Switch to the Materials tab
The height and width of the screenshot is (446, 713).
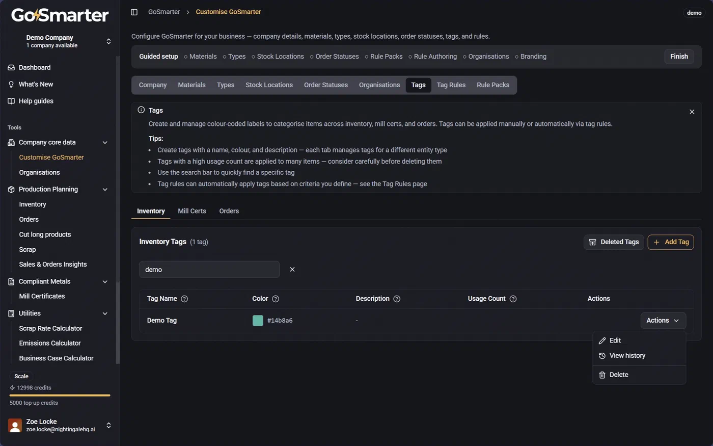(191, 85)
